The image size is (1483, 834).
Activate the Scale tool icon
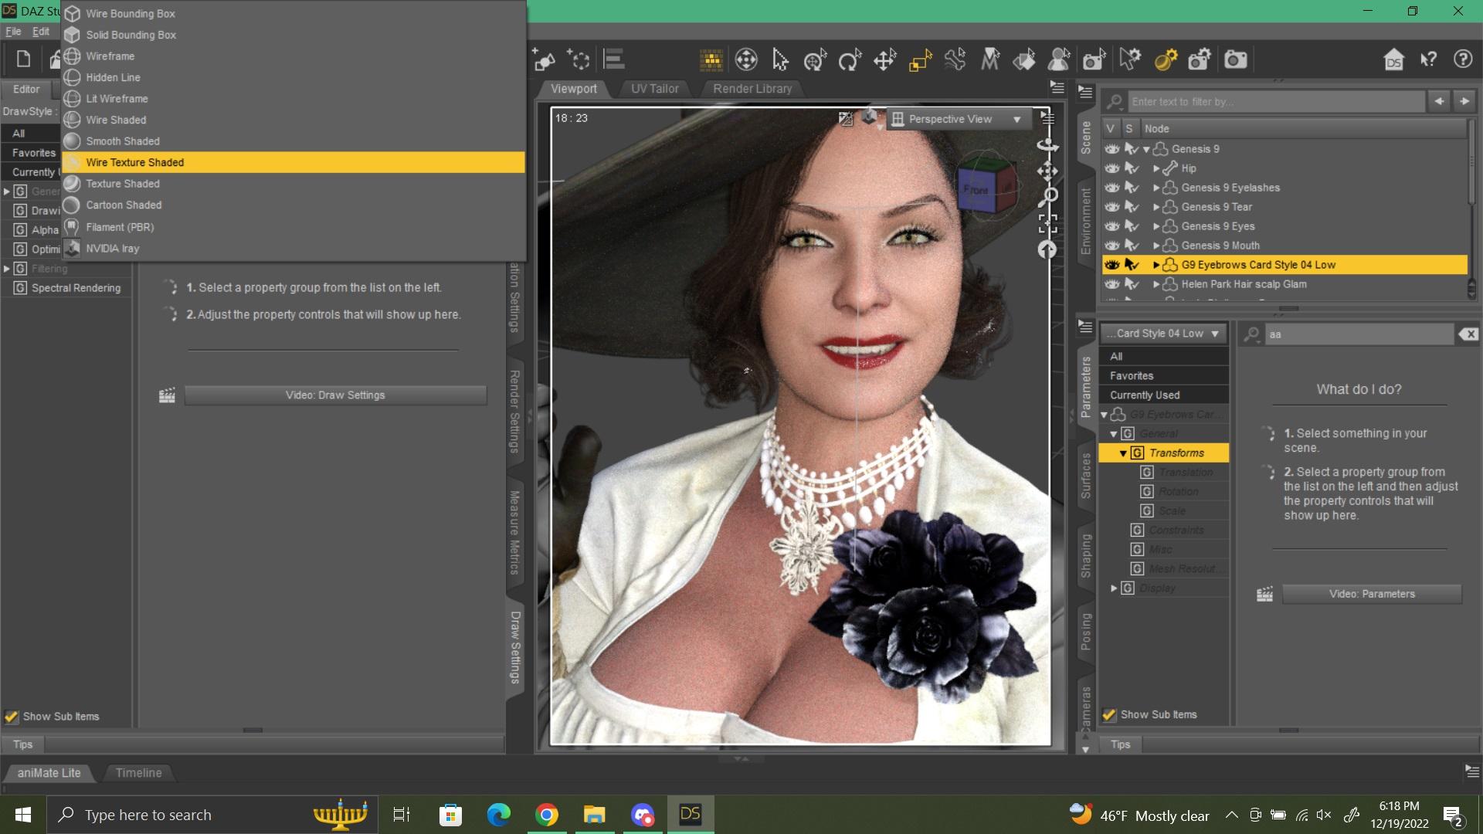920,59
